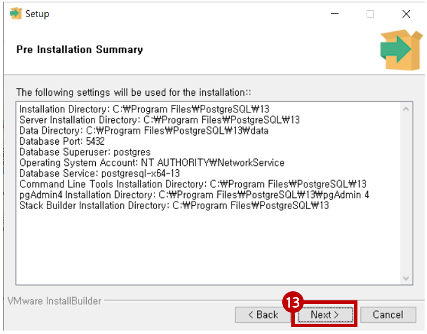The width and height of the screenshot is (427, 334).
Task: Select the Installation Directory line
Action: click(x=144, y=109)
